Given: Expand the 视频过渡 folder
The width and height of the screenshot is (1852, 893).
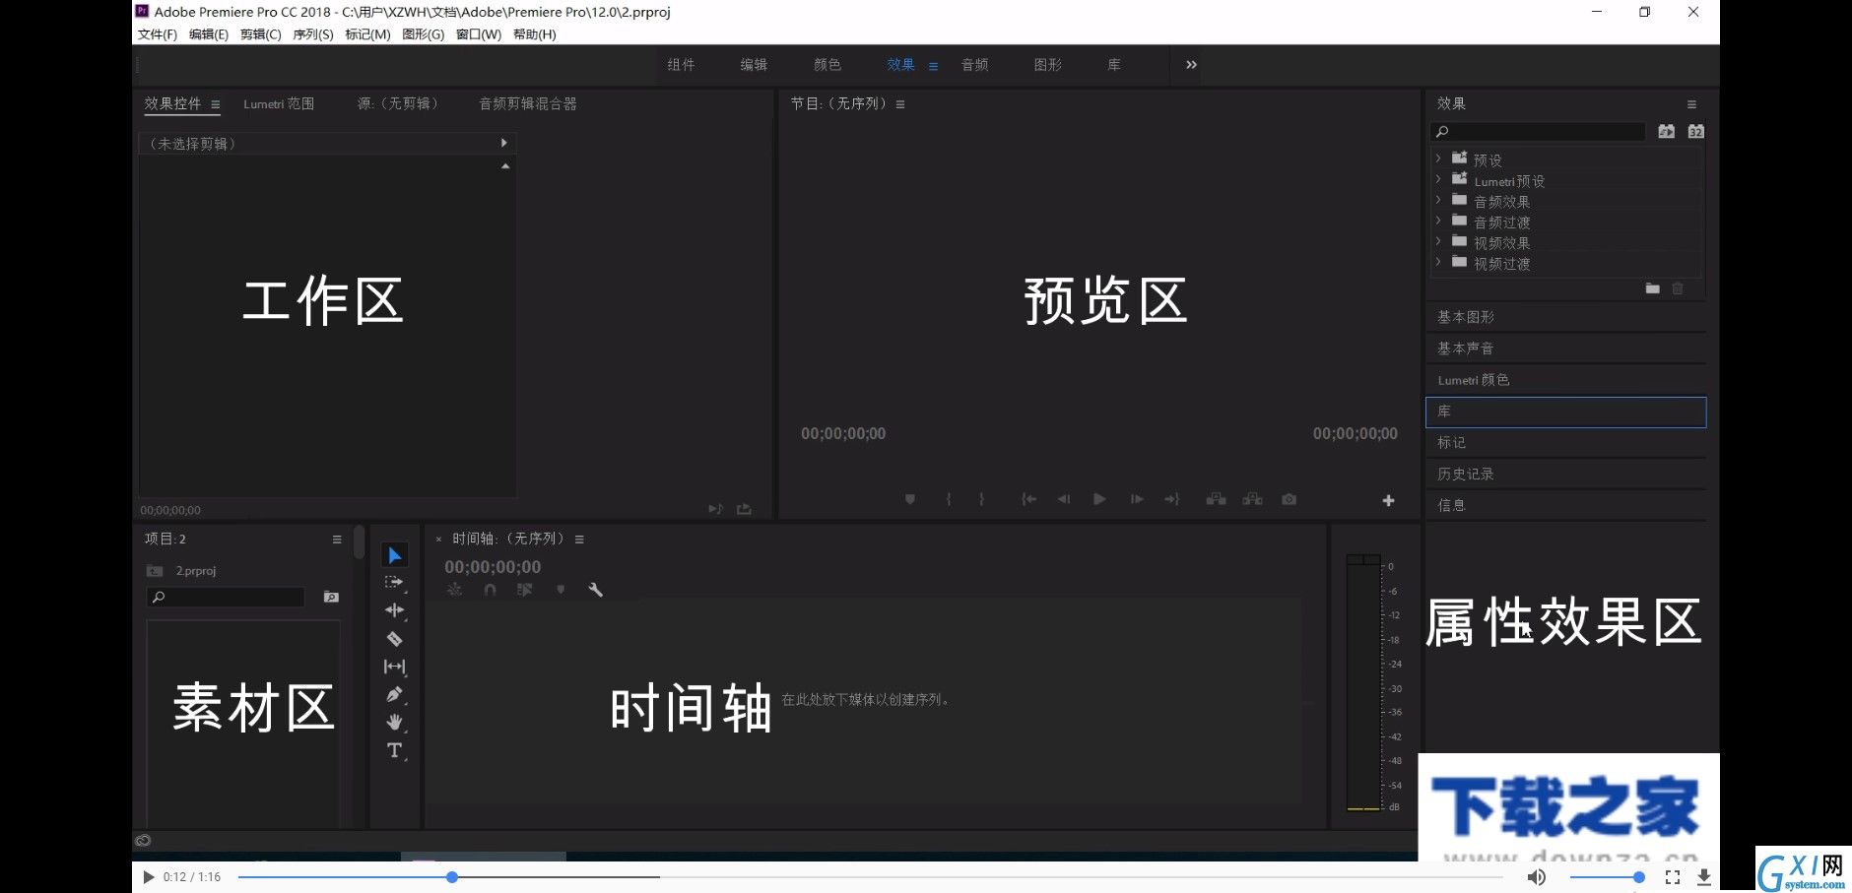Looking at the screenshot, I should 1438,262.
